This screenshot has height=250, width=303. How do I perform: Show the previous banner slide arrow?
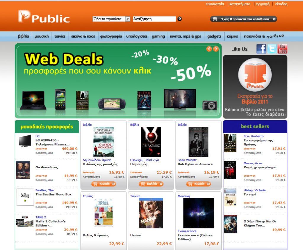209,49
